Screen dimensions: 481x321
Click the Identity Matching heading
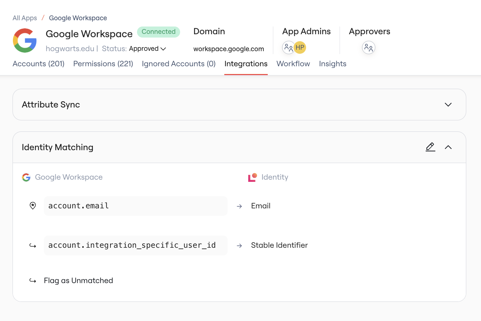click(57, 147)
